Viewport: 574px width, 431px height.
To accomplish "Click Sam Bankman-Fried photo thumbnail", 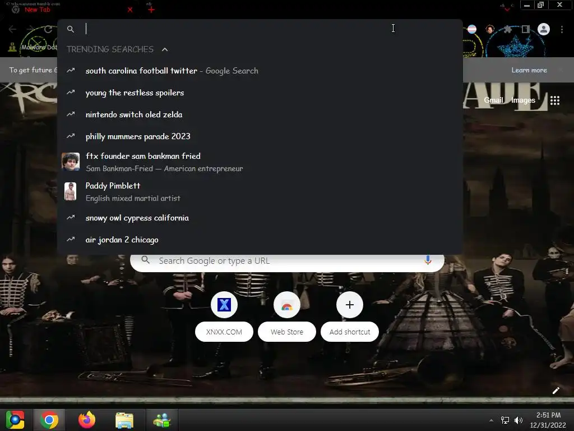I will pos(71,162).
